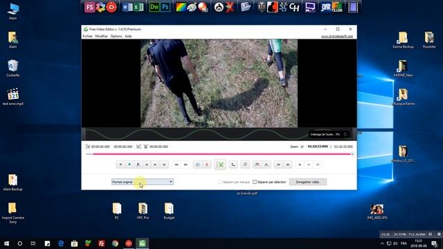Open Corbeille recycle bin on desktop
The width and height of the screenshot is (443, 249).
coord(12,68)
